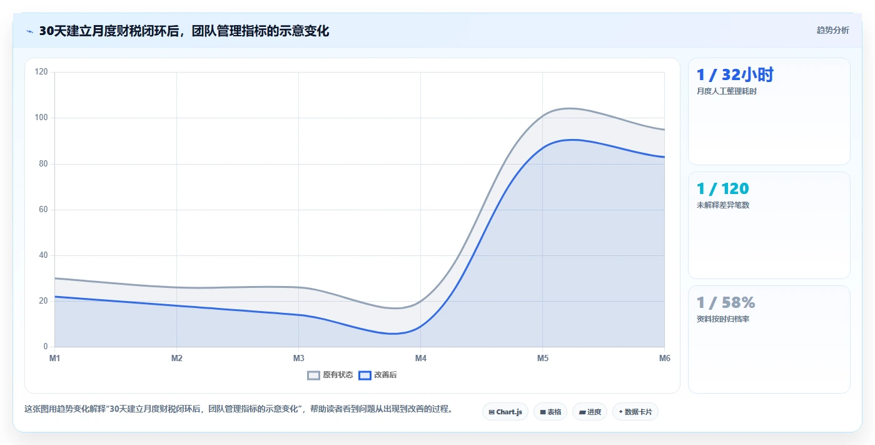Image resolution: width=875 pixels, height=445 pixels.
Task: Click the M6 x-axis label
Action: point(664,358)
